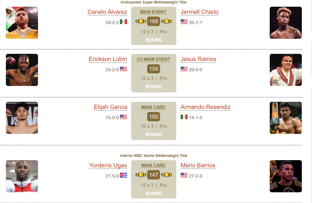
Task: Click the USA flag beside Jermell Charlo's record
Action: [184, 22]
